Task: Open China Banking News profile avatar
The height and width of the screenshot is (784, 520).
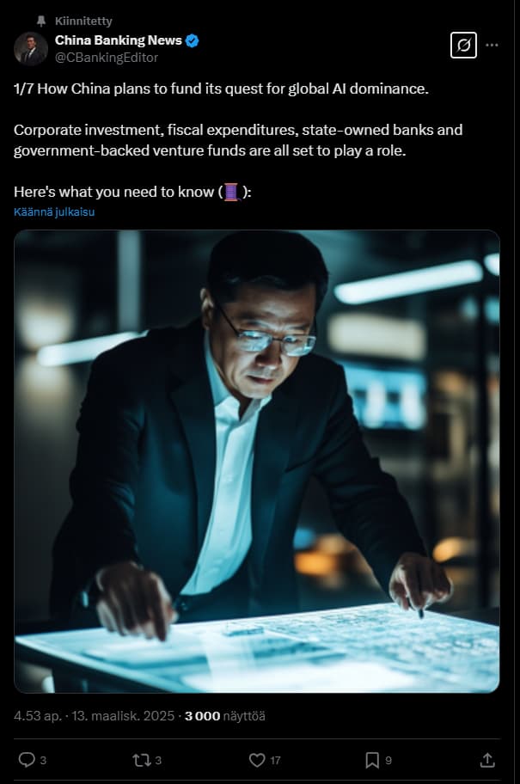Action: point(30,49)
